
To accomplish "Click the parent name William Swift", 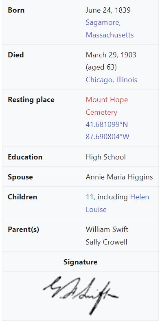I will [x=107, y=229].
